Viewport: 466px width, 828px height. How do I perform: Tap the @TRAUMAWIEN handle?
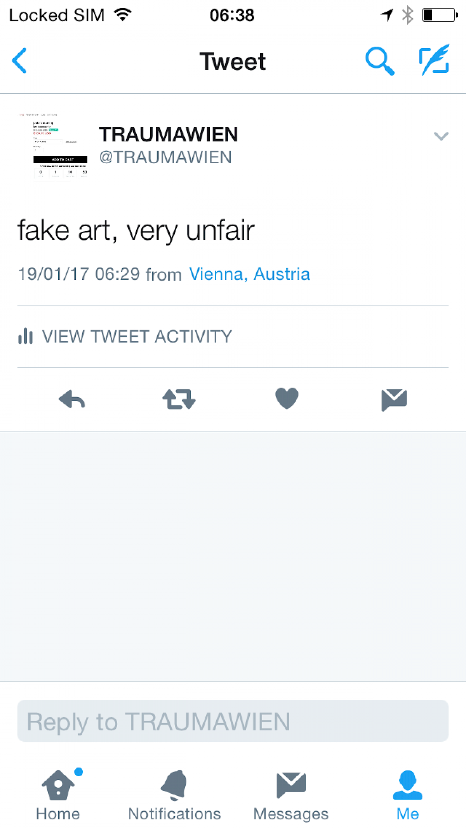[165, 157]
